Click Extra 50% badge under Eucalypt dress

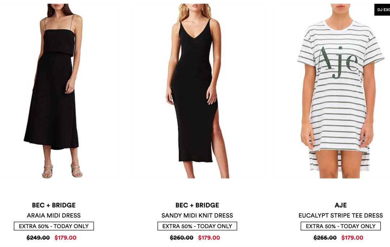pos(341,226)
